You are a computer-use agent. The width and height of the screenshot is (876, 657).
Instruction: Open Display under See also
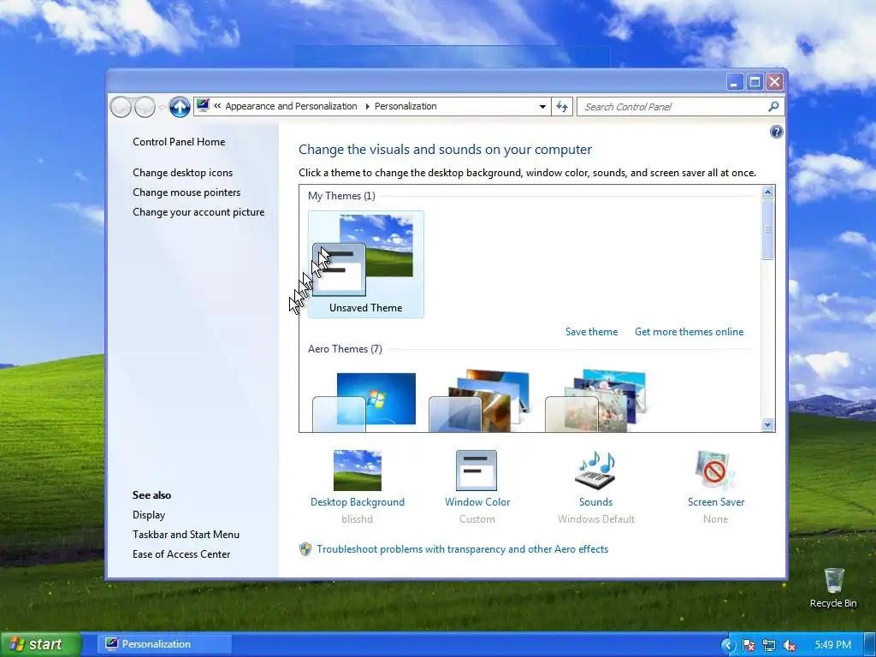click(149, 514)
